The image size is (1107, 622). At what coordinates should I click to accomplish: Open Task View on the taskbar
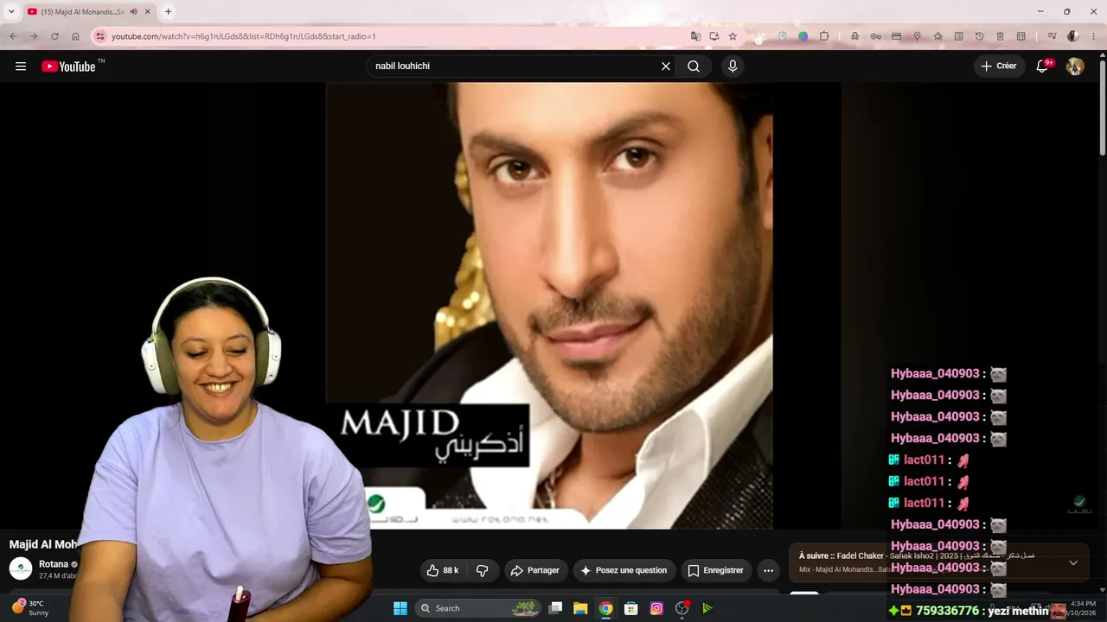[x=556, y=608]
